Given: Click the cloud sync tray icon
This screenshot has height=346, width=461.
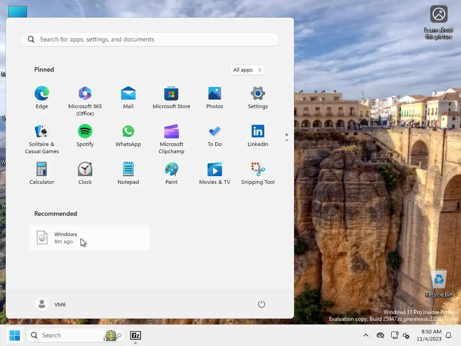Looking at the screenshot, I should (x=380, y=335).
